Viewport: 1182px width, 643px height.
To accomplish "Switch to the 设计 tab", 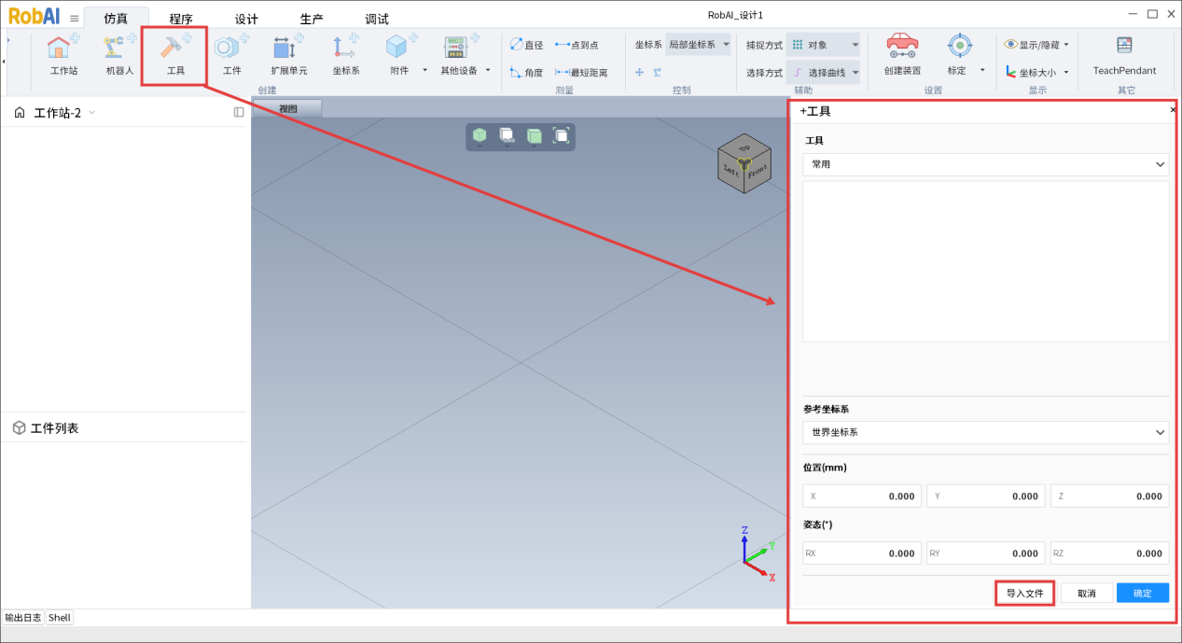I will [246, 19].
